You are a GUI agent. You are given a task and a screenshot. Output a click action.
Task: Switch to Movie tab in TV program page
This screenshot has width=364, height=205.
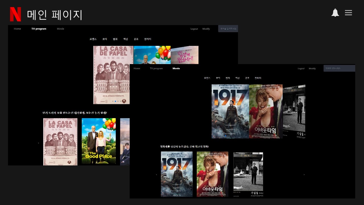tap(60, 29)
